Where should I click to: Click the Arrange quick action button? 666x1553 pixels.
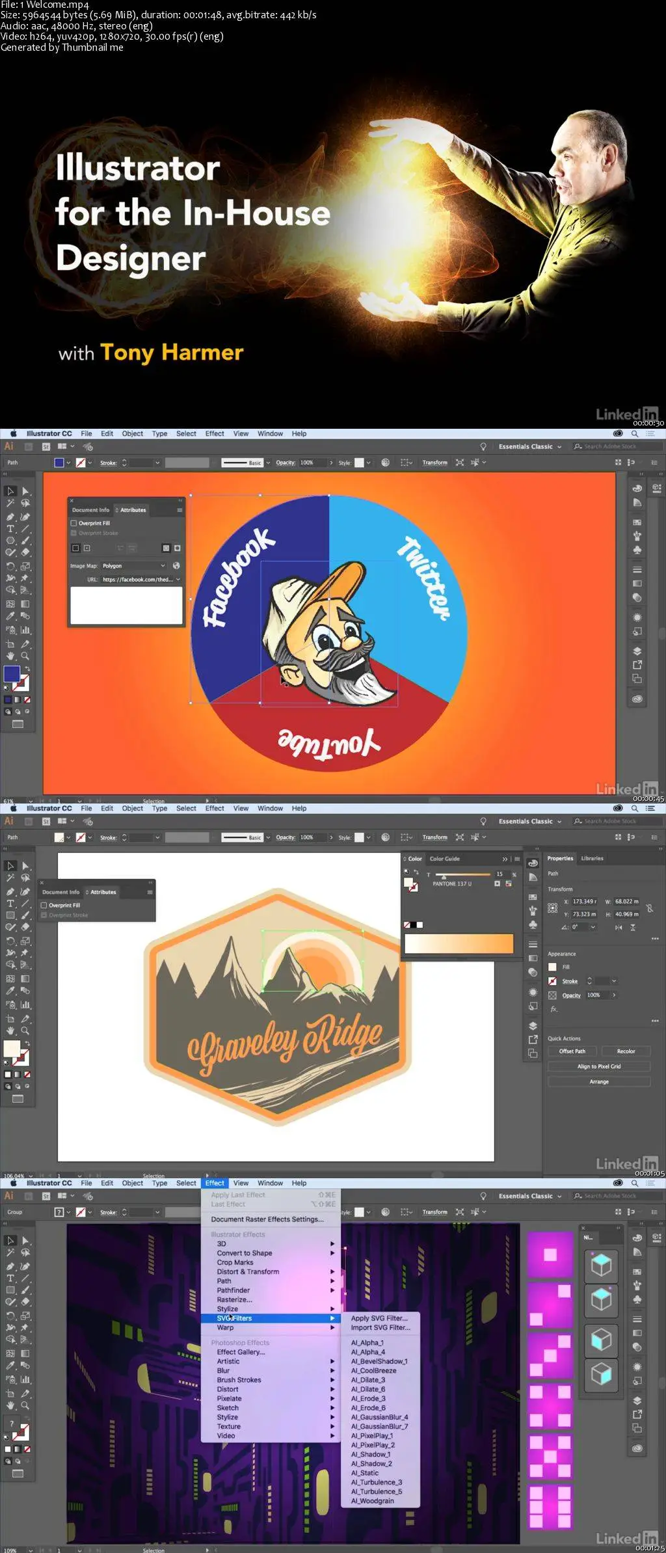[x=599, y=1082]
